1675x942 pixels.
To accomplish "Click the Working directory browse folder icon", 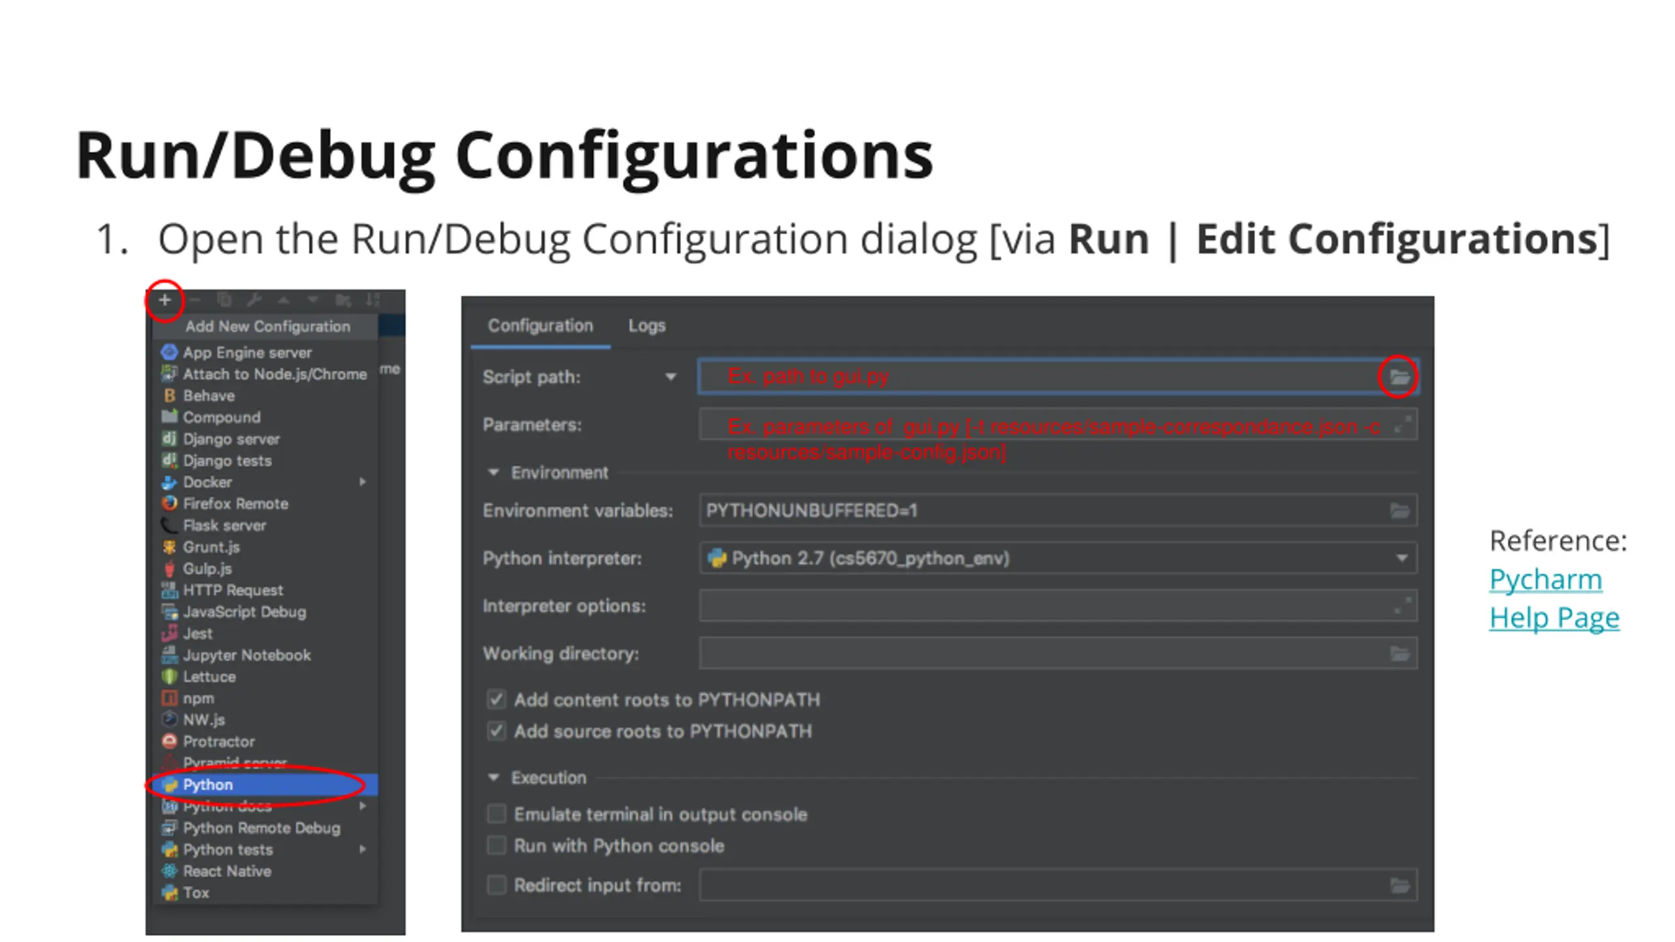I will click(1400, 654).
